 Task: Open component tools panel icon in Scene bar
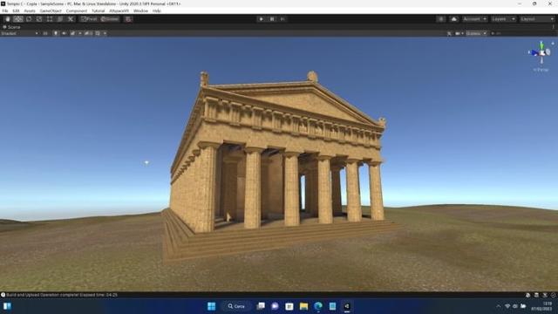tap(449, 33)
